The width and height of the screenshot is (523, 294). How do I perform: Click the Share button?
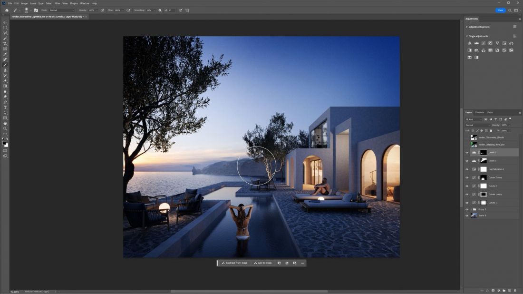500,10
